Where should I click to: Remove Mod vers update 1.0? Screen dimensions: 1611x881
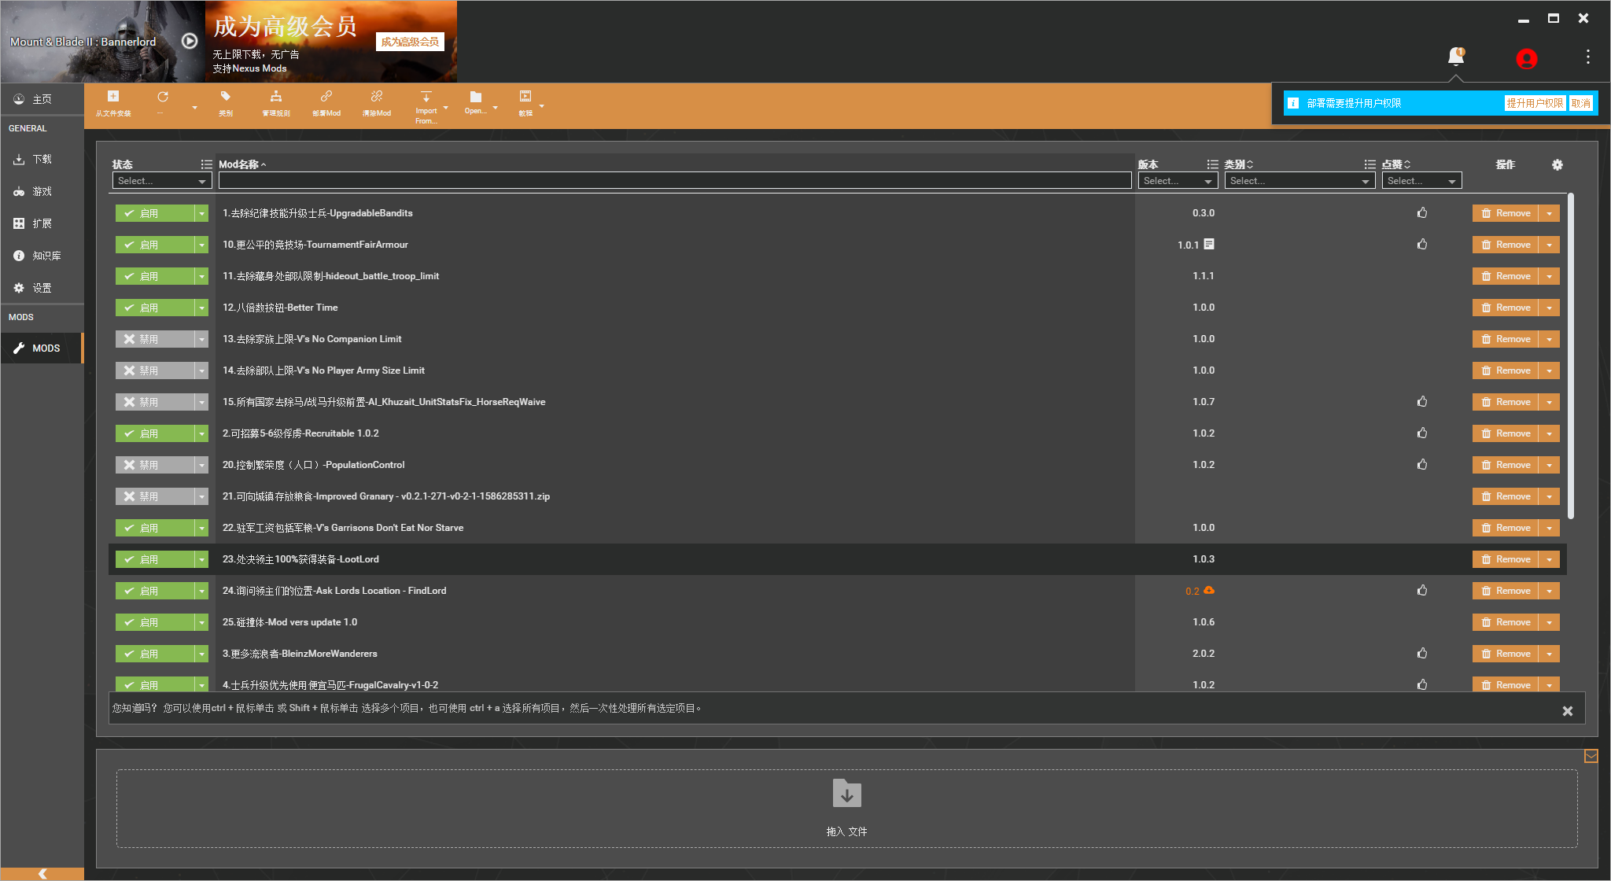[x=1506, y=622]
